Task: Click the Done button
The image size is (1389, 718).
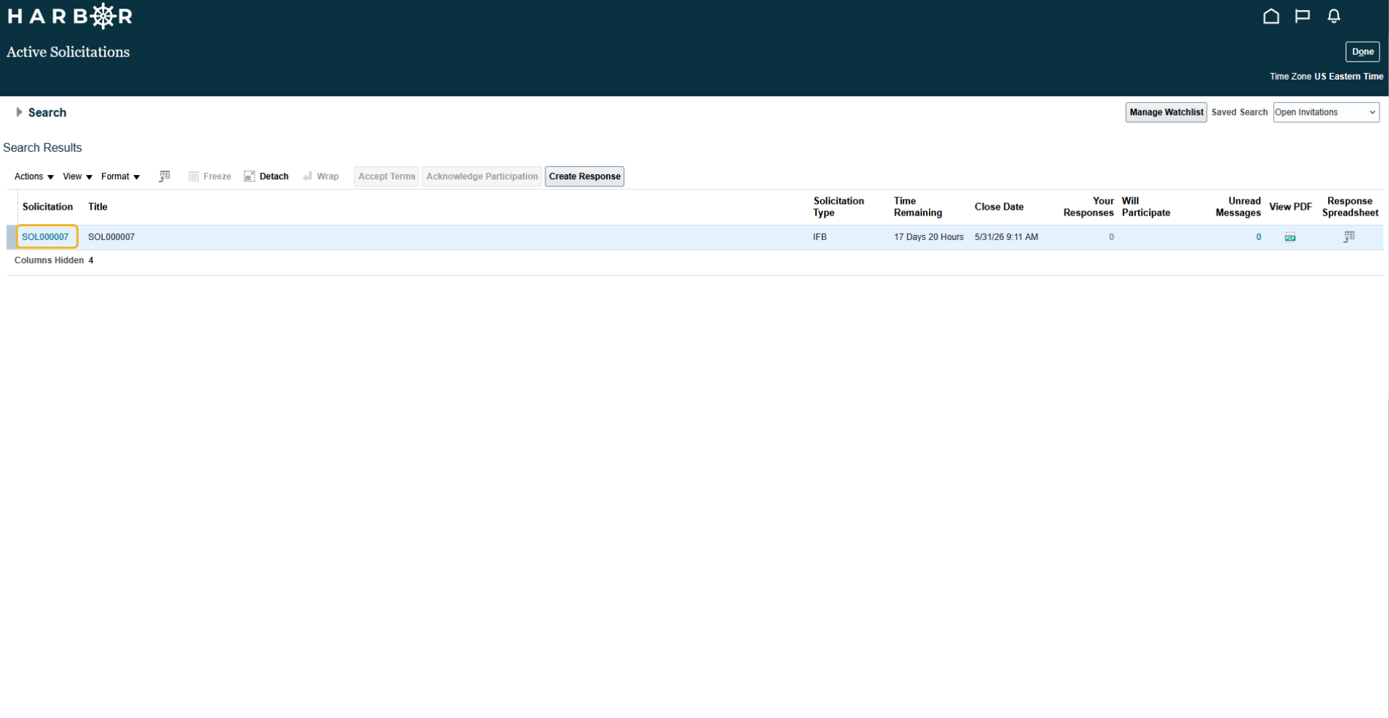Action: (x=1362, y=51)
